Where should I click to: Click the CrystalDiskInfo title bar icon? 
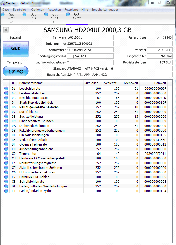(x=3, y=3)
